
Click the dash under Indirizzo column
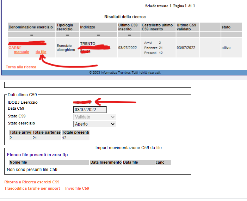pos(98,35)
